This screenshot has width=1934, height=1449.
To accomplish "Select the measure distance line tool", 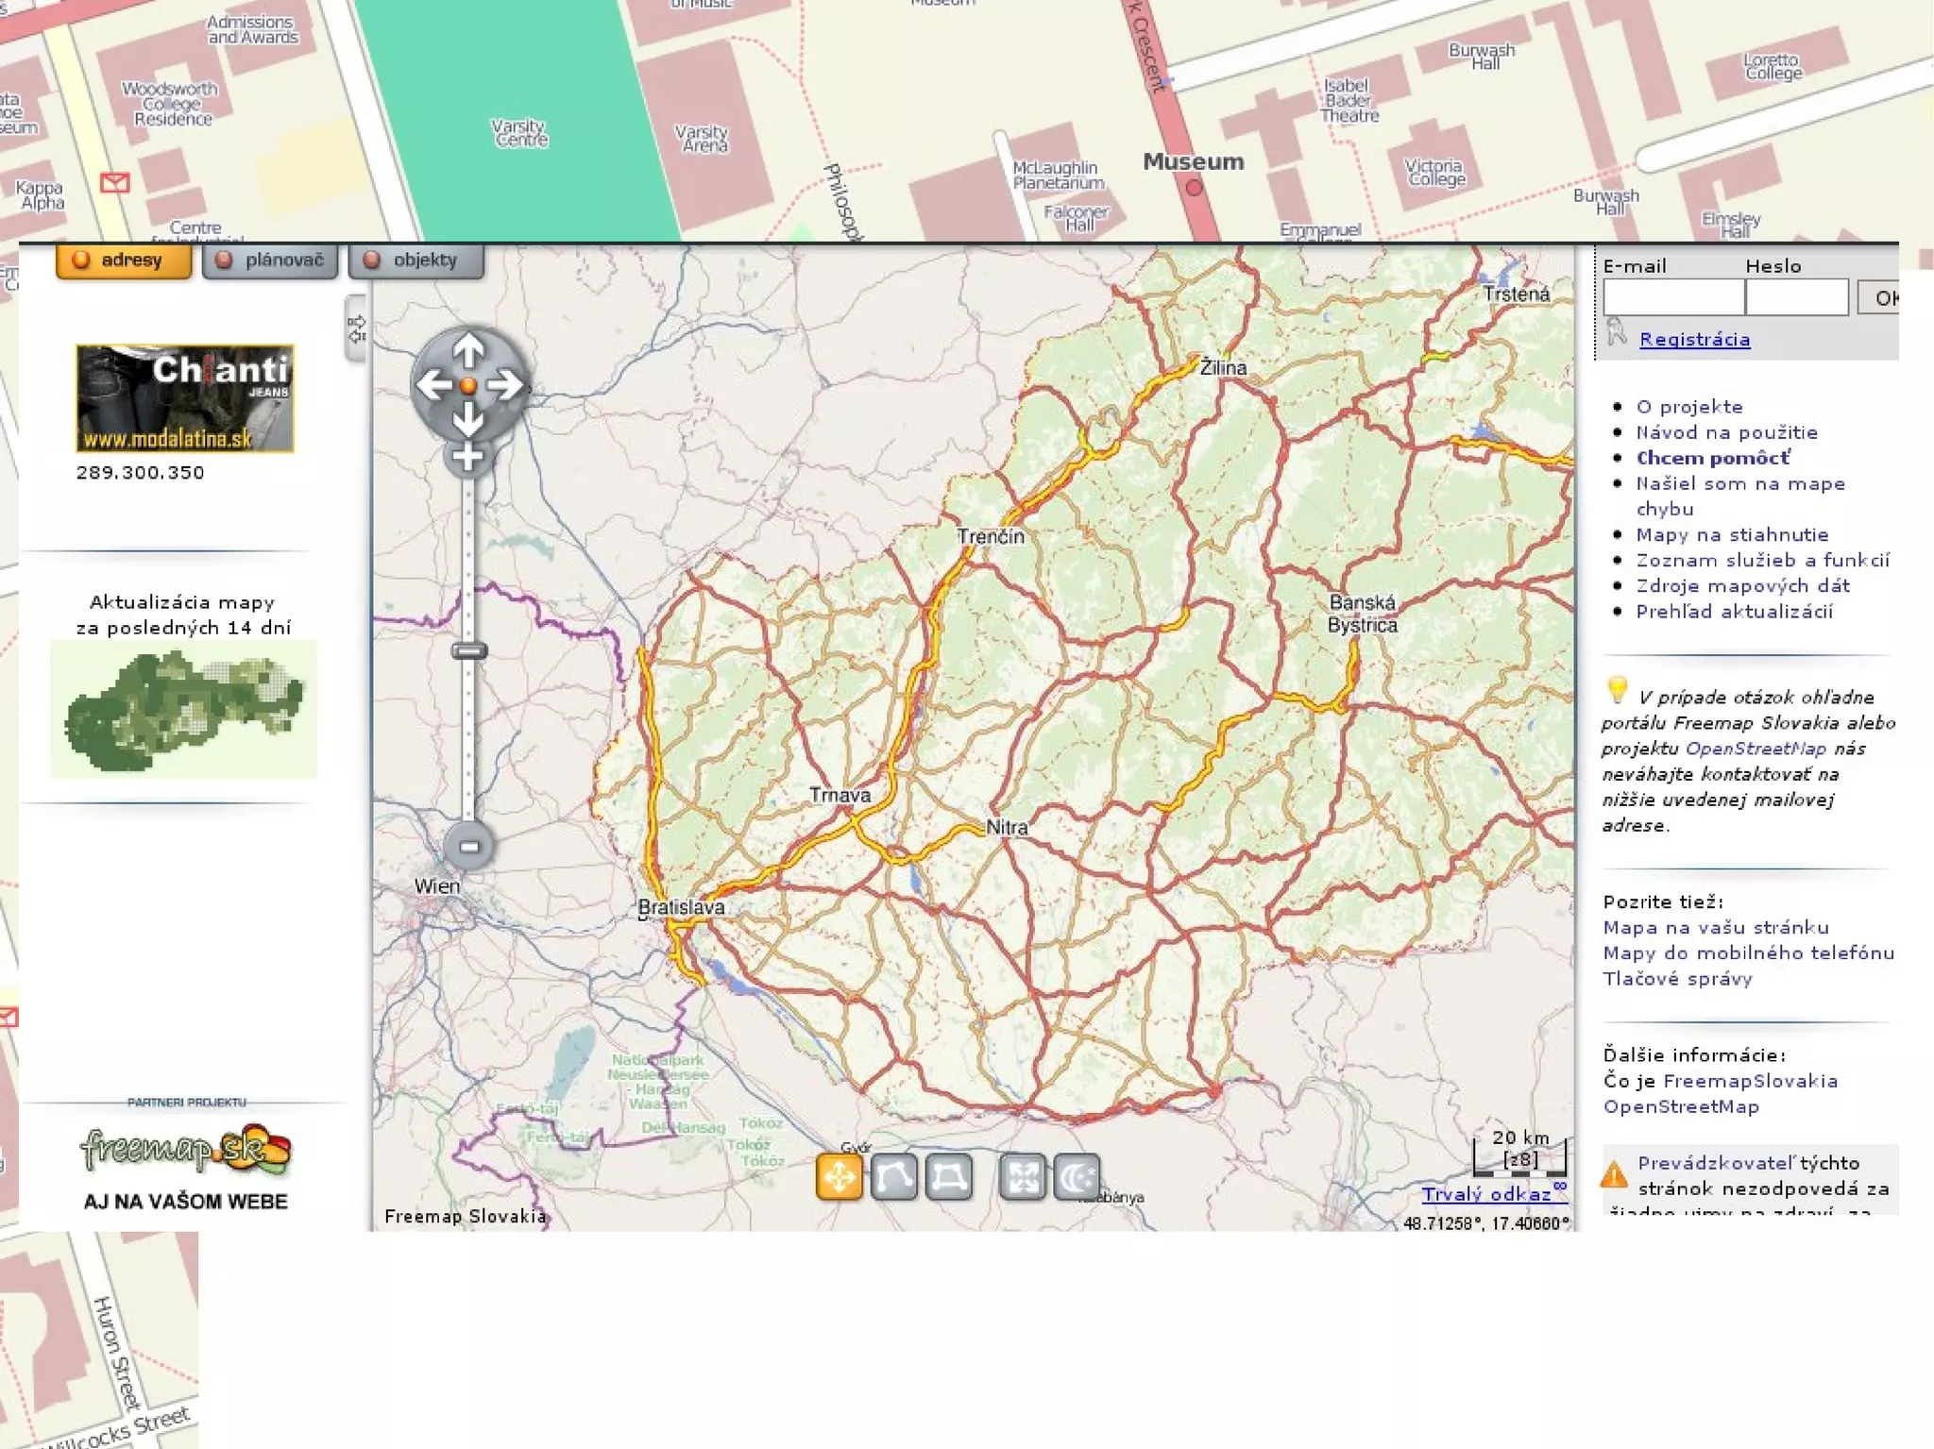I will tap(893, 1177).
